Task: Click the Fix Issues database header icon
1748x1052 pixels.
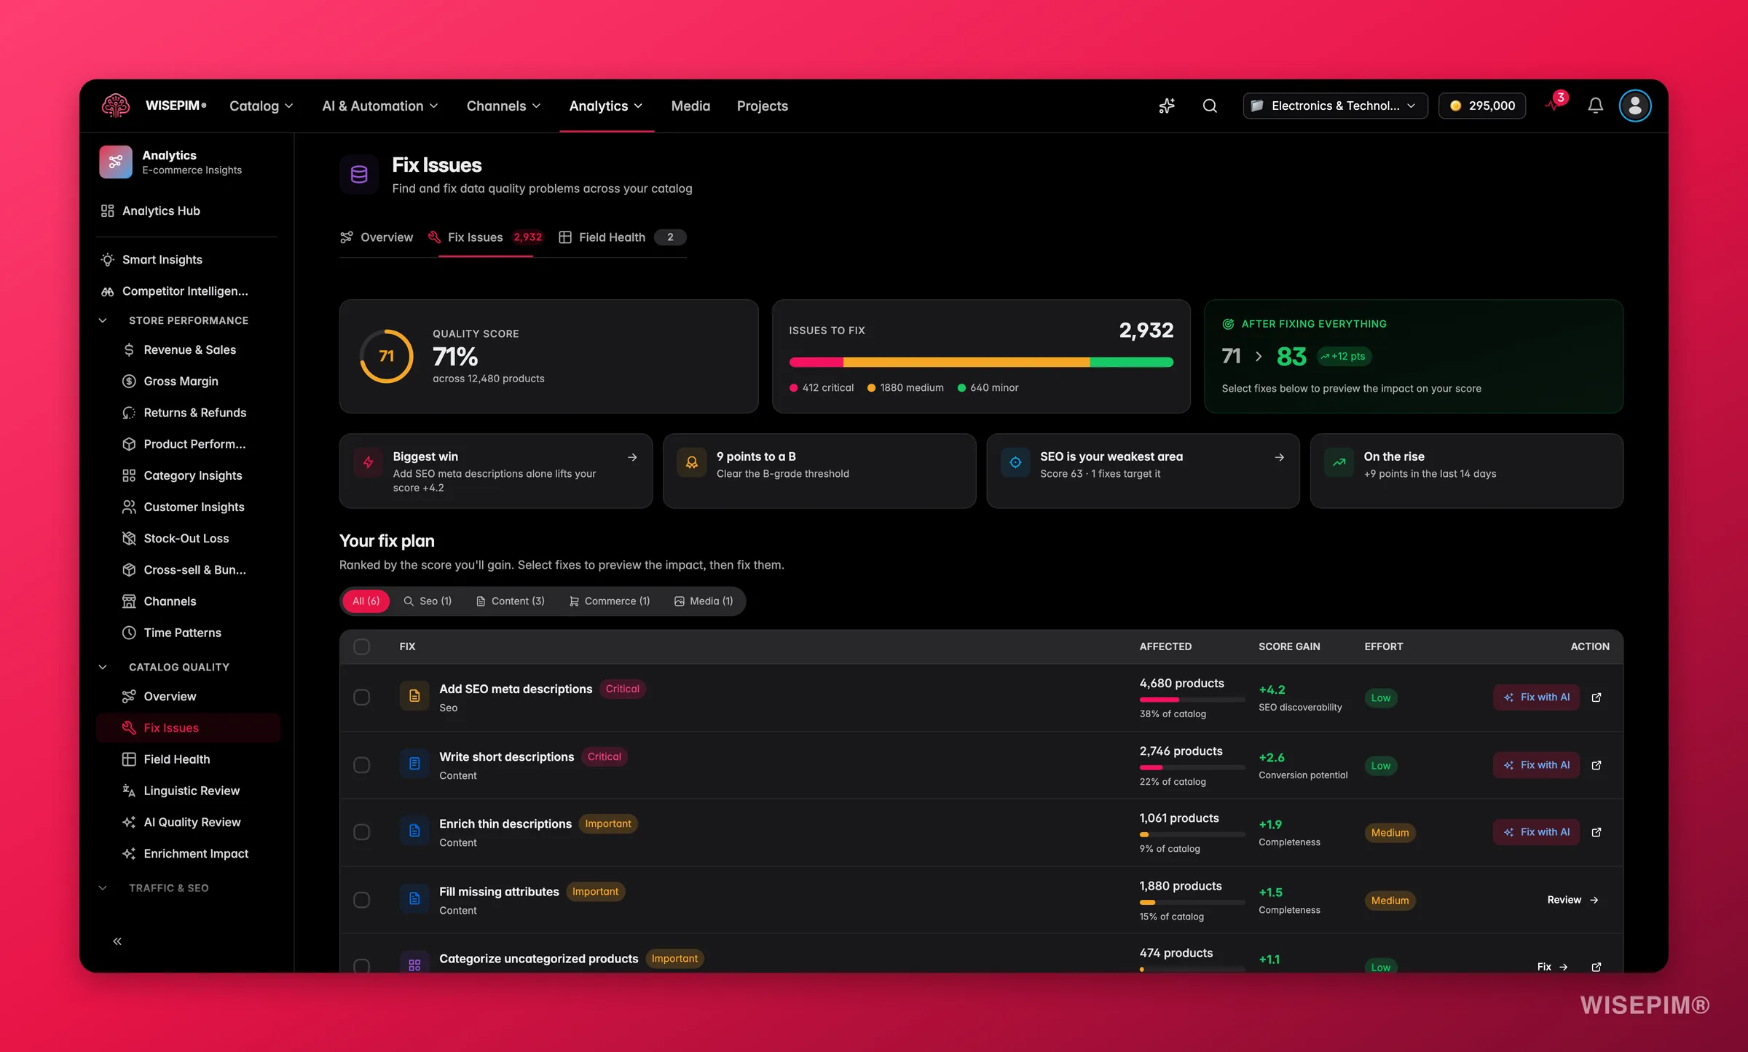Action: [x=359, y=175]
